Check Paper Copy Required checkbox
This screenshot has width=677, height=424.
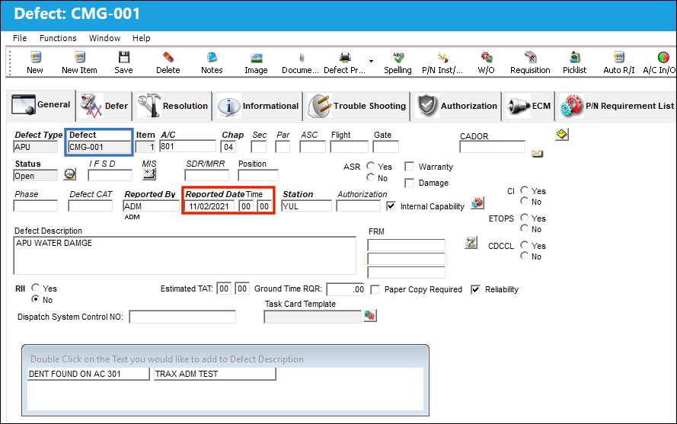pyautogui.click(x=375, y=289)
